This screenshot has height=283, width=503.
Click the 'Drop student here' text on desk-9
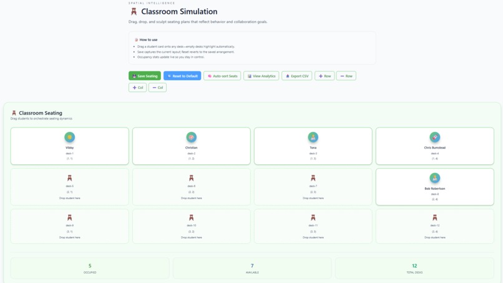tap(70, 238)
